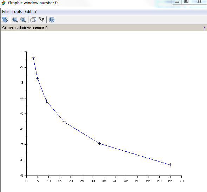The height and width of the screenshot is (192, 207).
Task: Click x-axis label 10
Action: [49, 181]
